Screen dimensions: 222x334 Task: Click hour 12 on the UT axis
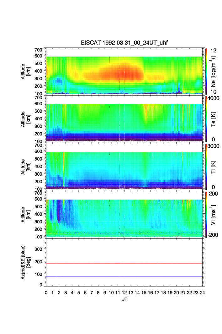coord(124,293)
